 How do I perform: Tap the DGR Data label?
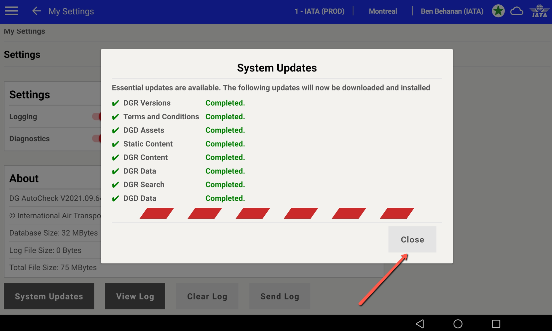(140, 171)
